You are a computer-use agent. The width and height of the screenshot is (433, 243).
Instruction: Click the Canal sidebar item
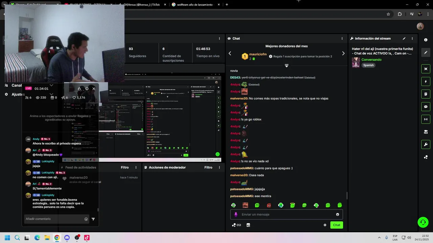pyautogui.click(x=17, y=85)
